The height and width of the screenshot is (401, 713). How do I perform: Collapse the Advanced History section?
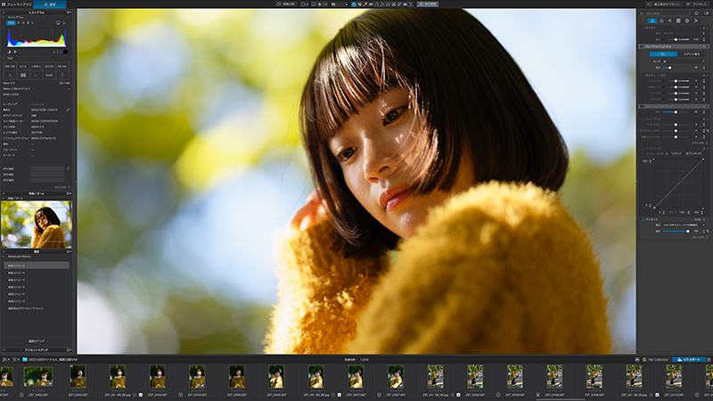pyautogui.click(x=4, y=257)
